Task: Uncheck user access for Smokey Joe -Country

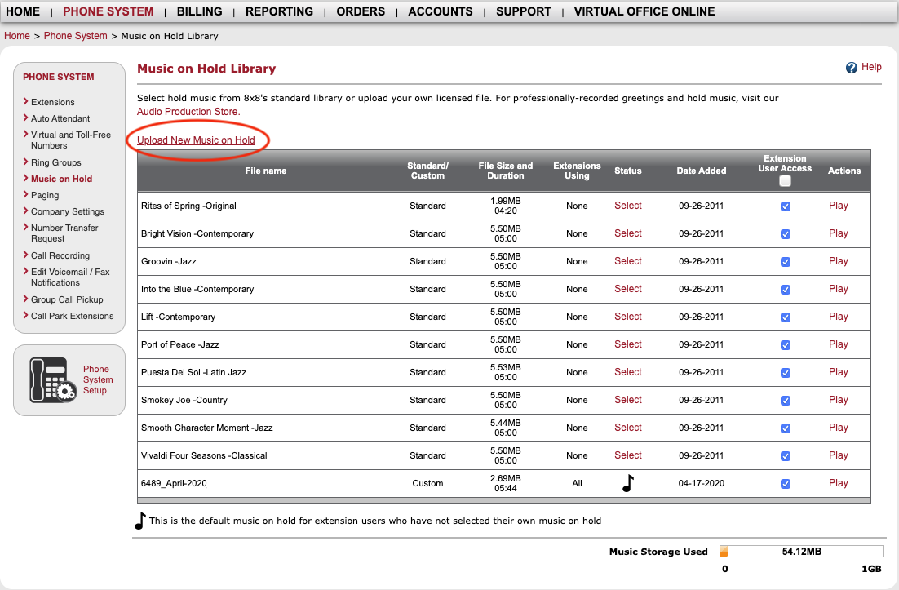Action: click(x=786, y=401)
